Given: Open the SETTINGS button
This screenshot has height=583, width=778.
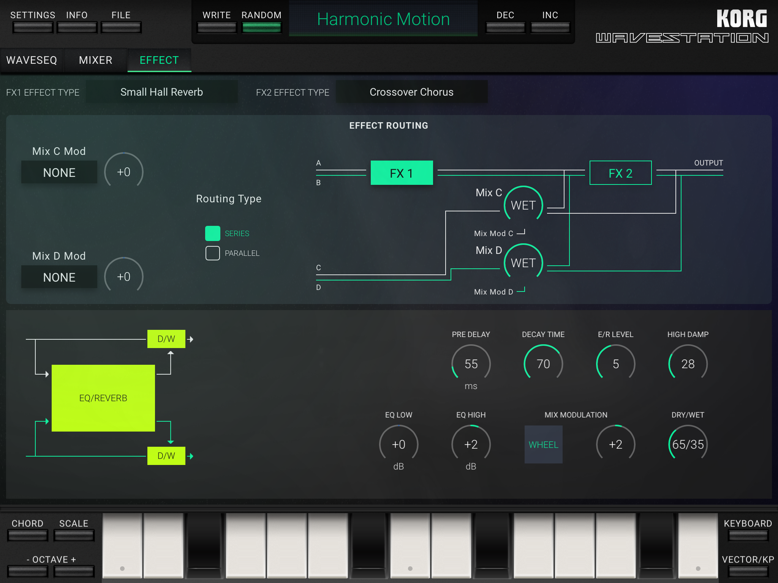Looking at the screenshot, I should [33, 28].
